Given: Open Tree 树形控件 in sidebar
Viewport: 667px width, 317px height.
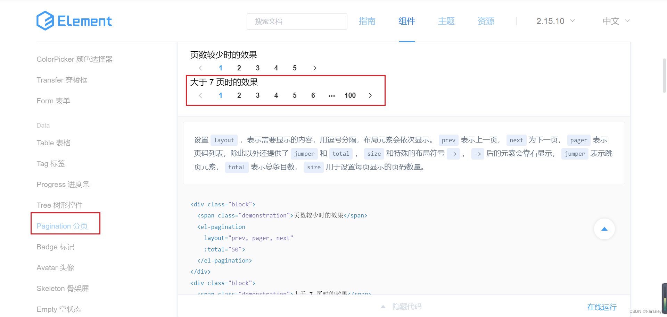Looking at the screenshot, I should [x=59, y=205].
